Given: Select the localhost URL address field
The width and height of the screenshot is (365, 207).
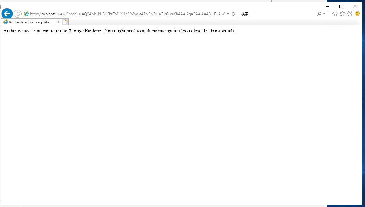Looking at the screenshot, I should click(127, 14).
